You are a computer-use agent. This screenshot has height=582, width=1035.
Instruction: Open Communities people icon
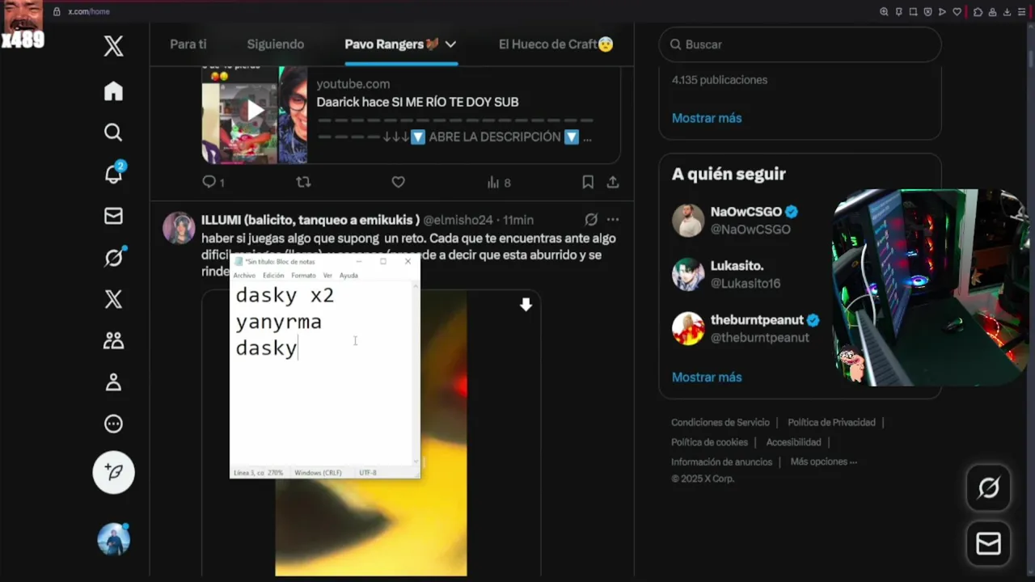click(113, 340)
